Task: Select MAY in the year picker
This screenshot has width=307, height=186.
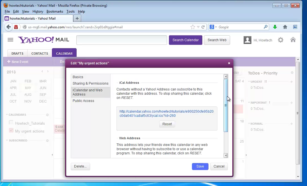Action: pos(28,88)
